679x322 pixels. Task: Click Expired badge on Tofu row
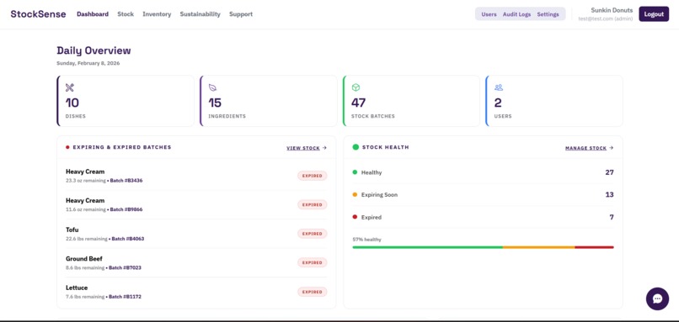[x=313, y=234]
